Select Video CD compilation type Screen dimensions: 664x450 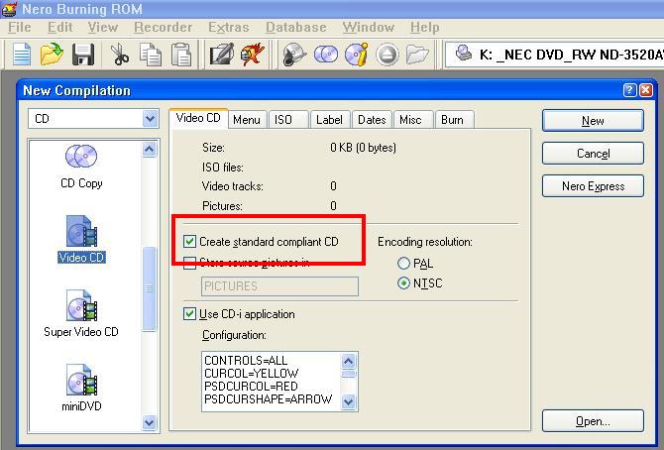tap(81, 240)
